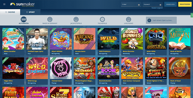This screenshot has height=98, width=193.
Task: Open the Bonus Bunnies game thumbnail
Action: click(132, 39)
